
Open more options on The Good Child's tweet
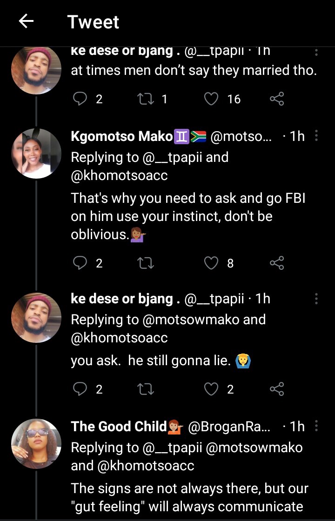(316, 426)
